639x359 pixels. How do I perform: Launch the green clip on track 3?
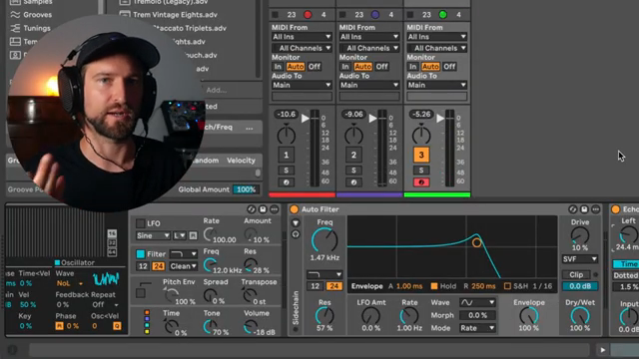click(x=443, y=15)
